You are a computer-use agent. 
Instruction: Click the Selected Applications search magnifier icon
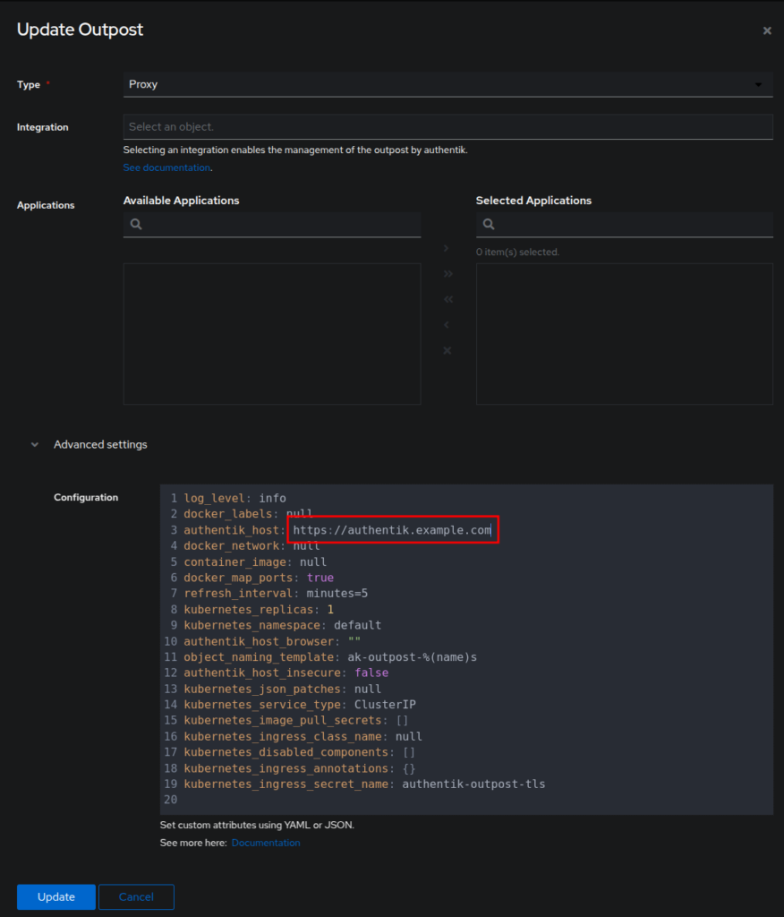(489, 224)
